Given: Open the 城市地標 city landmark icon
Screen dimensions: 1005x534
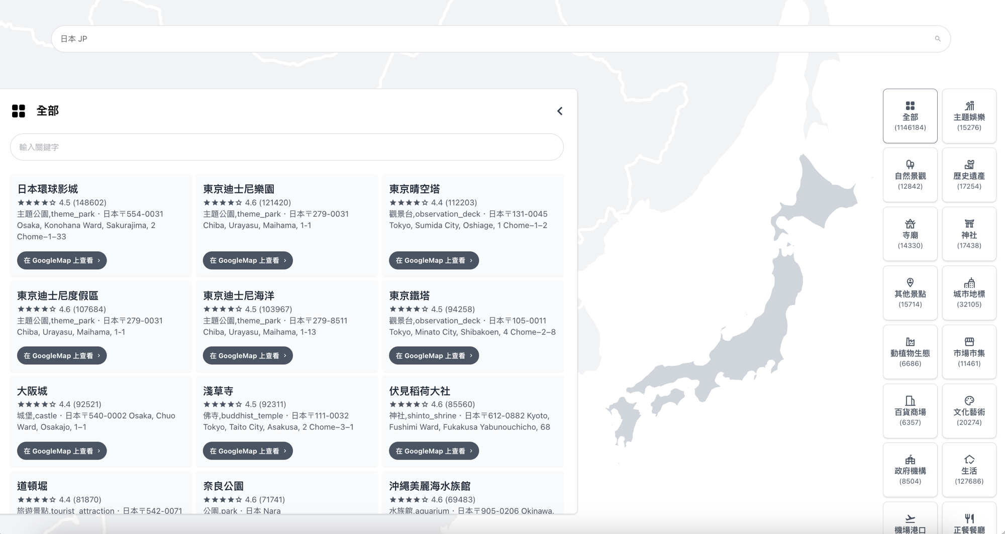Looking at the screenshot, I should tap(969, 283).
